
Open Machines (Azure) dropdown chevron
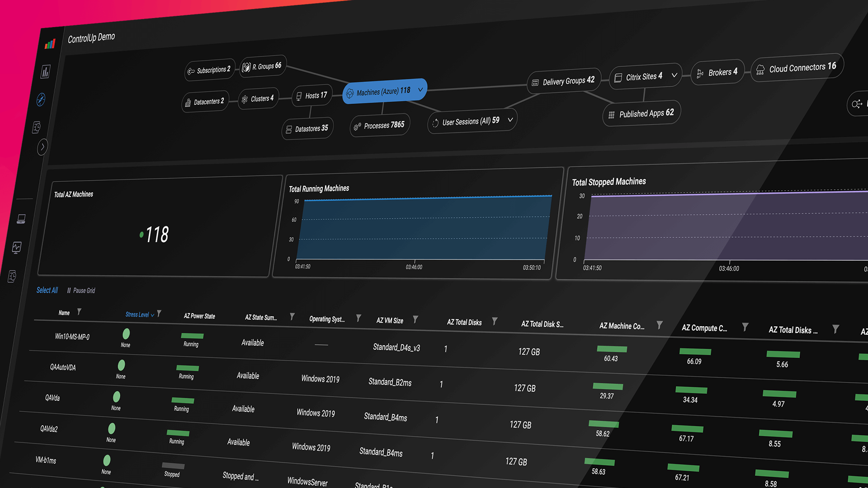point(420,89)
